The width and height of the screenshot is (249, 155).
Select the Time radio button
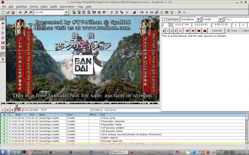(x=229, y=31)
